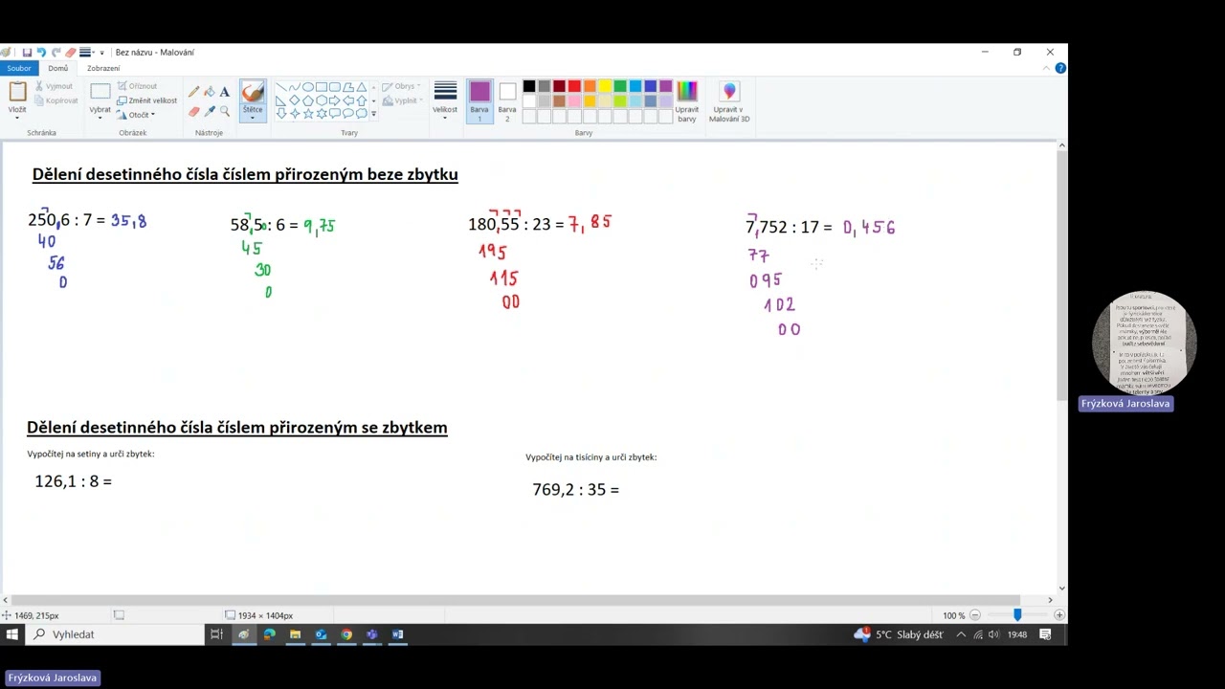The height and width of the screenshot is (689, 1225).
Task: Select the Color picker eyedropper tool
Action: 210,111
